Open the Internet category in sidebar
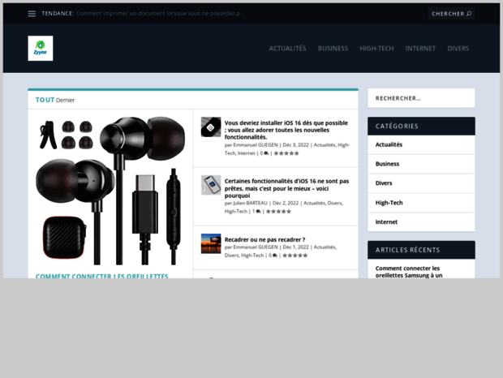 (386, 222)
